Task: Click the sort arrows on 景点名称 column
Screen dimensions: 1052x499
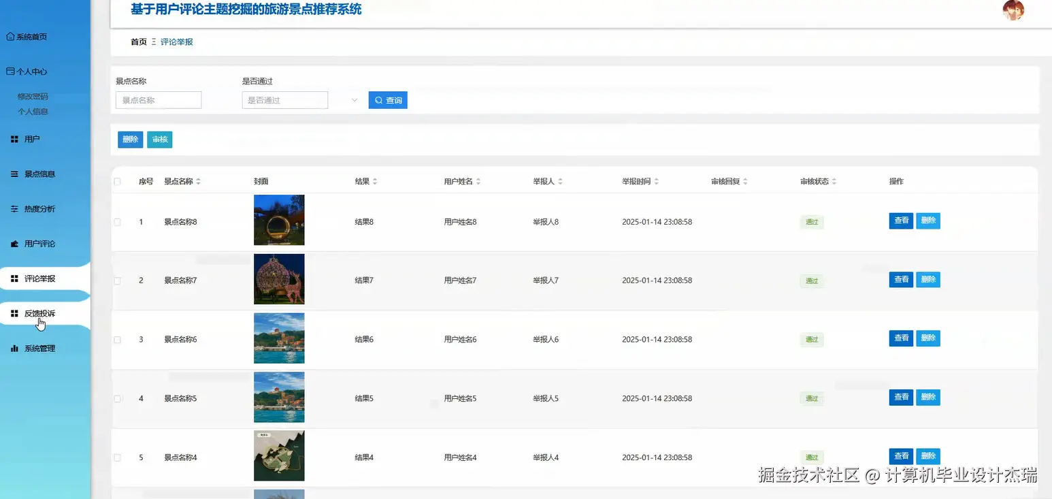Action: tap(198, 182)
